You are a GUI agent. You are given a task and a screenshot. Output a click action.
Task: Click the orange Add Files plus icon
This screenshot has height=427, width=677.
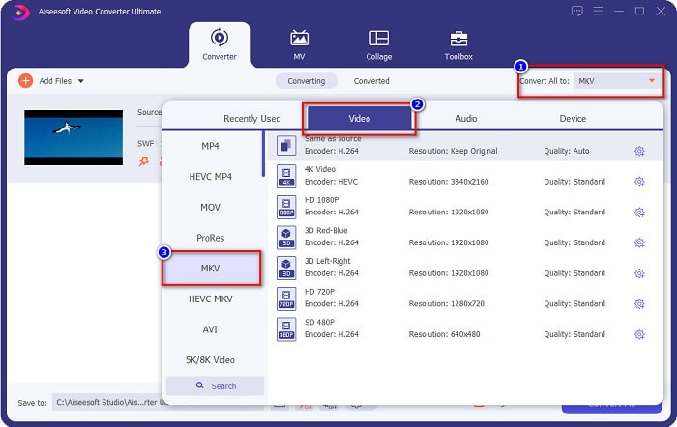tap(25, 80)
